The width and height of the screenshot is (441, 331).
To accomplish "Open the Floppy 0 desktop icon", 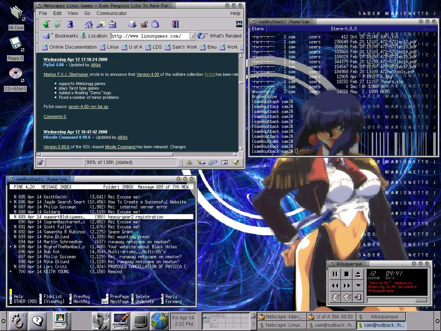I will [15, 49].
